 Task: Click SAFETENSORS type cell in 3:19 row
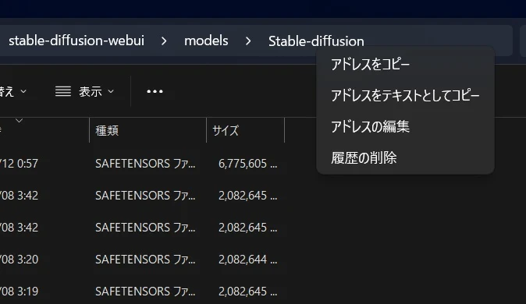[145, 292]
